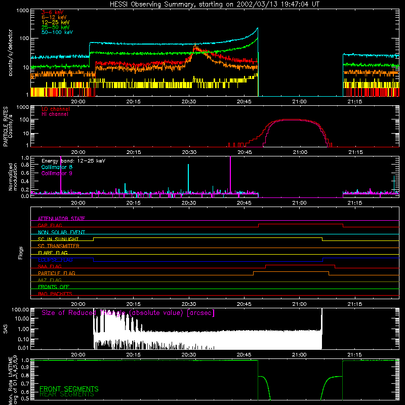Click the 20:45 tick label under the flags panel
Screen dimensions: 405x405
click(x=244, y=304)
